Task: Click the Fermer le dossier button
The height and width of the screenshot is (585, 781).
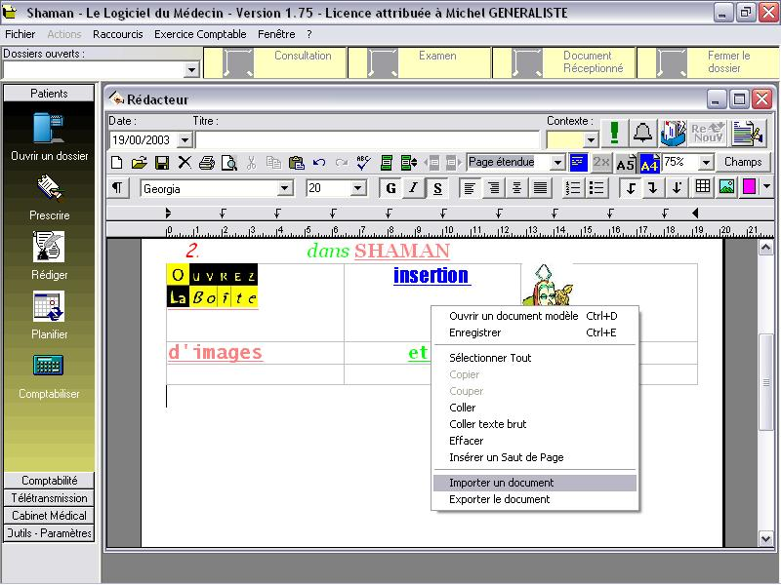Action: [x=709, y=62]
